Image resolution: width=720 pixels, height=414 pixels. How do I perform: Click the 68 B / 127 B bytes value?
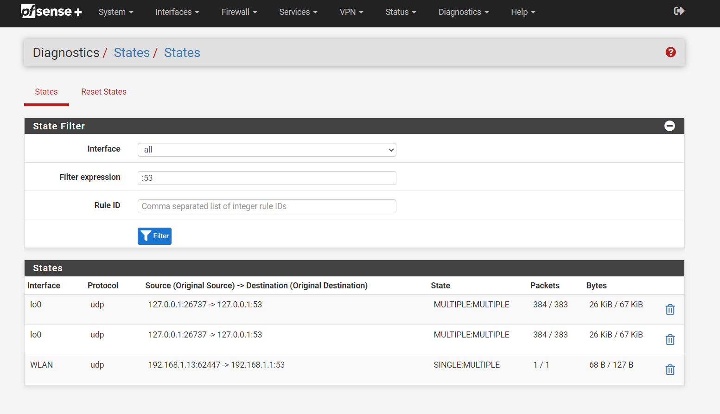pos(611,365)
